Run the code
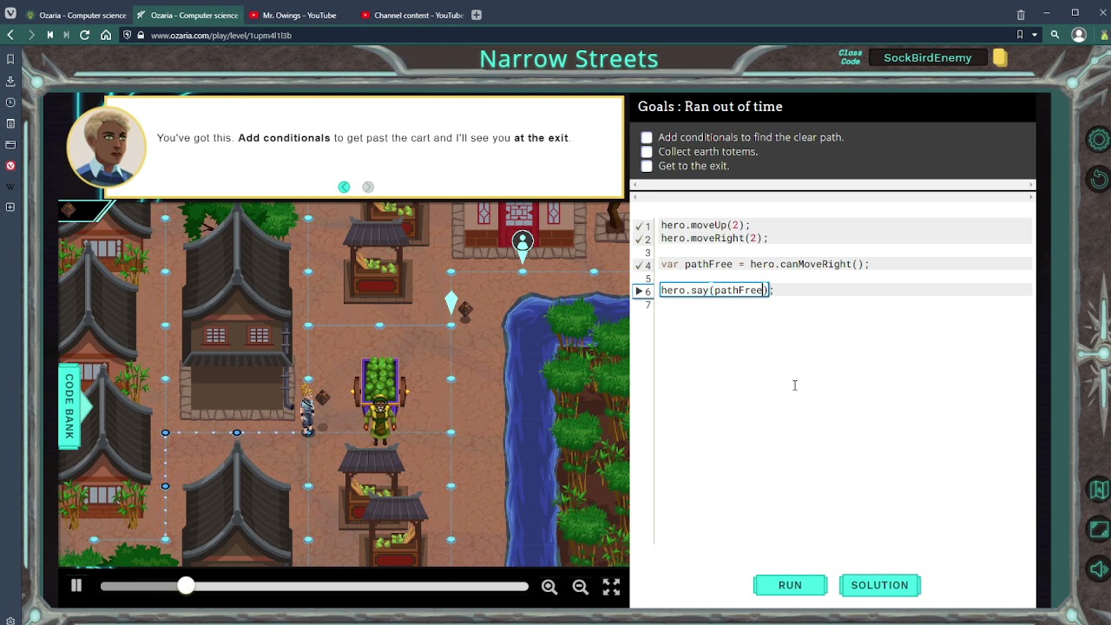This screenshot has width=1111, height=625. pos(790,585)
